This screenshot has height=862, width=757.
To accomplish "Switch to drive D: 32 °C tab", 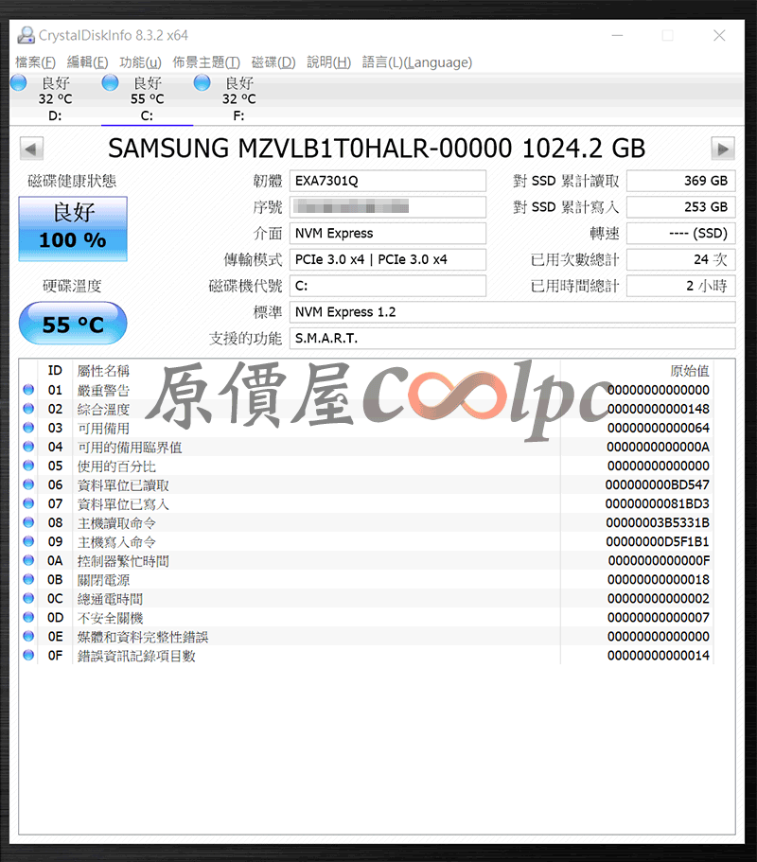I will click(55, 99).
